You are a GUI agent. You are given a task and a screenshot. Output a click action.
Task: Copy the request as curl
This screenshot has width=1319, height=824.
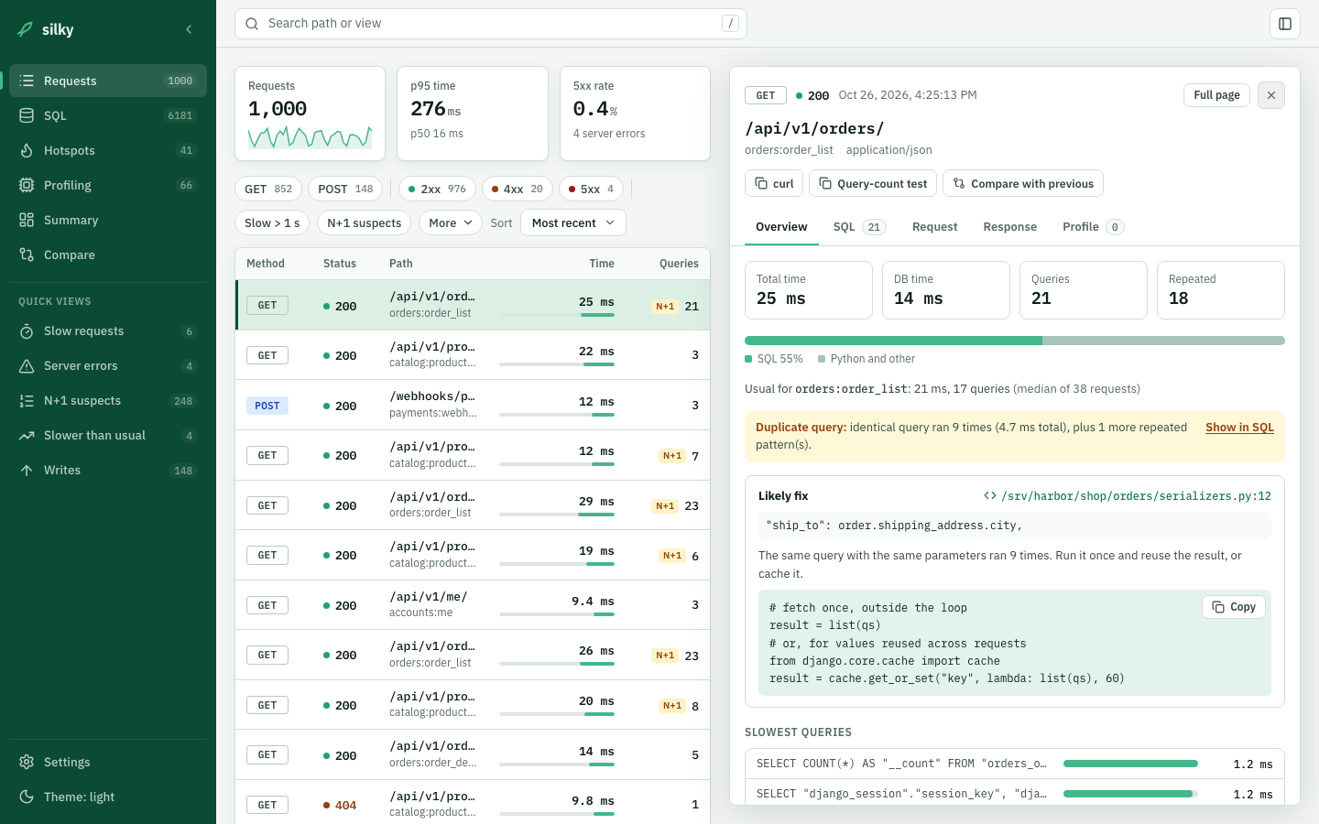pos(774,183)
